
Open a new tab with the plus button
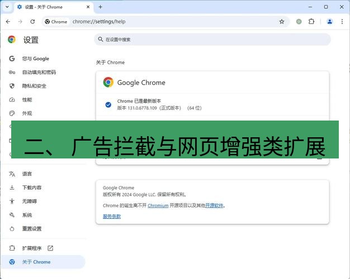click(101, 7)
